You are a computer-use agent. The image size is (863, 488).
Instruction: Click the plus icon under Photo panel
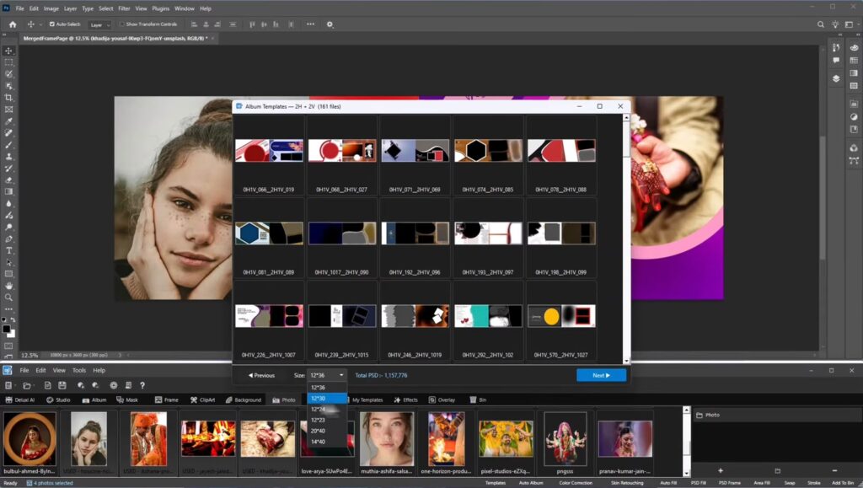click(720, 470)
